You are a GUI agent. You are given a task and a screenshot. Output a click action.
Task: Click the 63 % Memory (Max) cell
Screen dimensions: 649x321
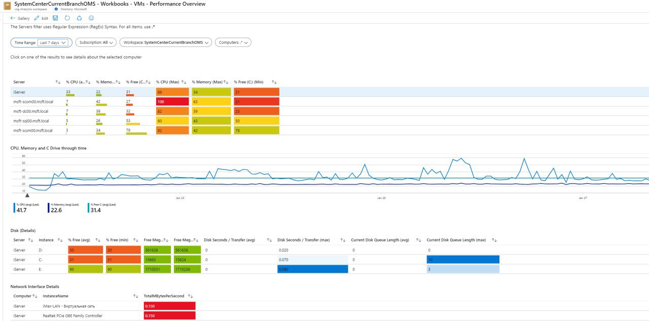pyautogui.click(x=211, y=102)
